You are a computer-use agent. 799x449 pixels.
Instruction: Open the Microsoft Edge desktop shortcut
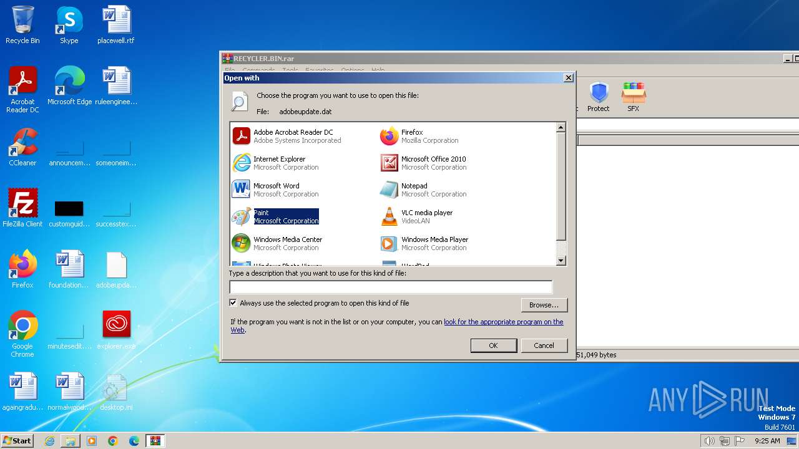(69, 86)
